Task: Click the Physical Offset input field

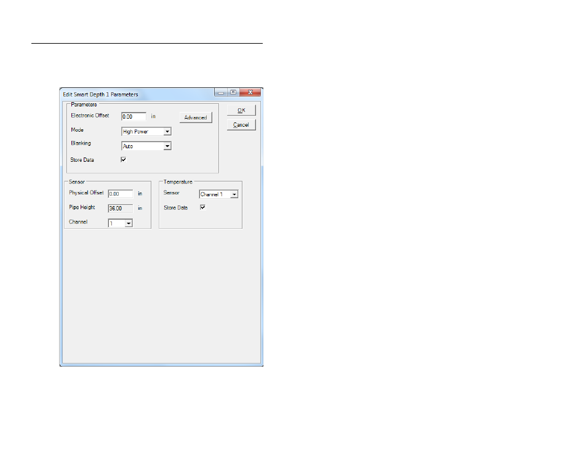Action: 121,193
